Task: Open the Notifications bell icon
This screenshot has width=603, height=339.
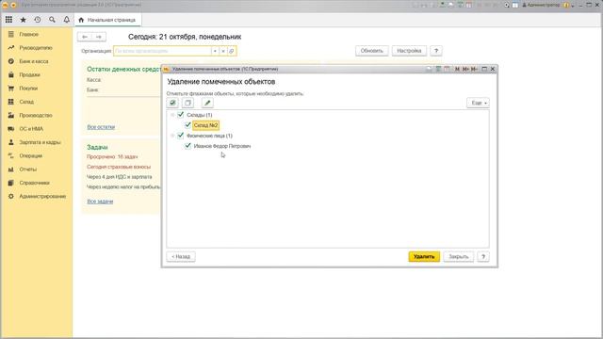Action: (67, 20)
